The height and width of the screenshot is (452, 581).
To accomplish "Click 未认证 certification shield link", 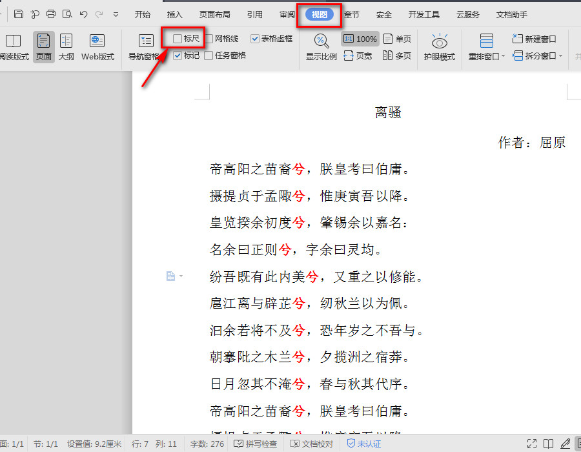I will coord(364,444).
